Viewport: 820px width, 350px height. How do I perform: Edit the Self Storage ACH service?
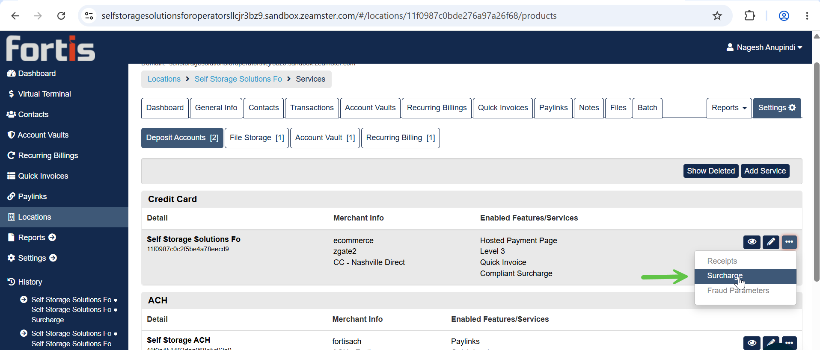[771, 343]
